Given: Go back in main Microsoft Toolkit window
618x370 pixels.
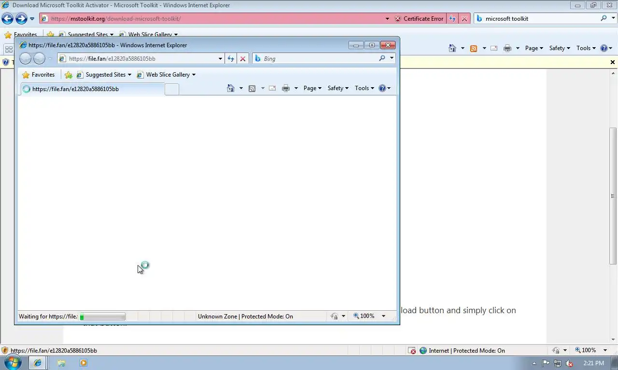Looking at the screenshot, I should 7,19.
